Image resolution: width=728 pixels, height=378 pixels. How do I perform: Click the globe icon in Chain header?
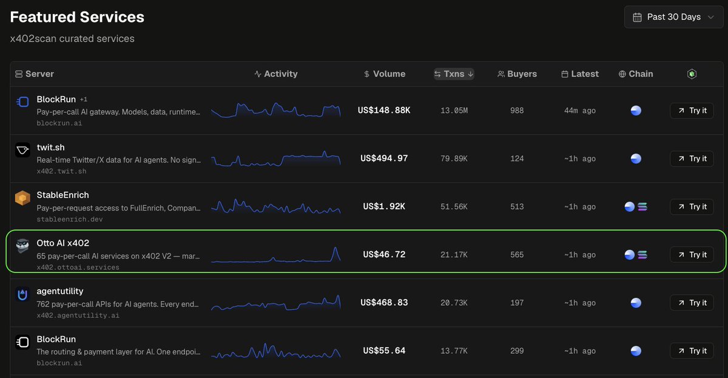(x=622, y=74)
